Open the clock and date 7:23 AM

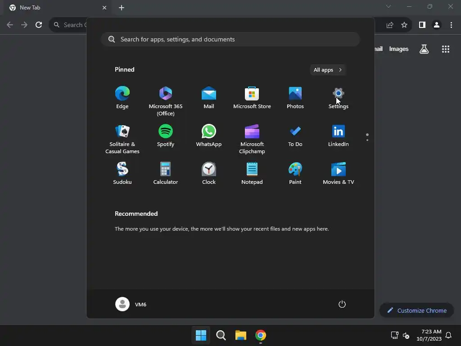pyautogui.click(x=429, y=335)
